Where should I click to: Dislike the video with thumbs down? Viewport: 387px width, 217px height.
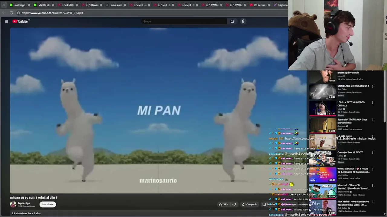click(x=234, y=204)
